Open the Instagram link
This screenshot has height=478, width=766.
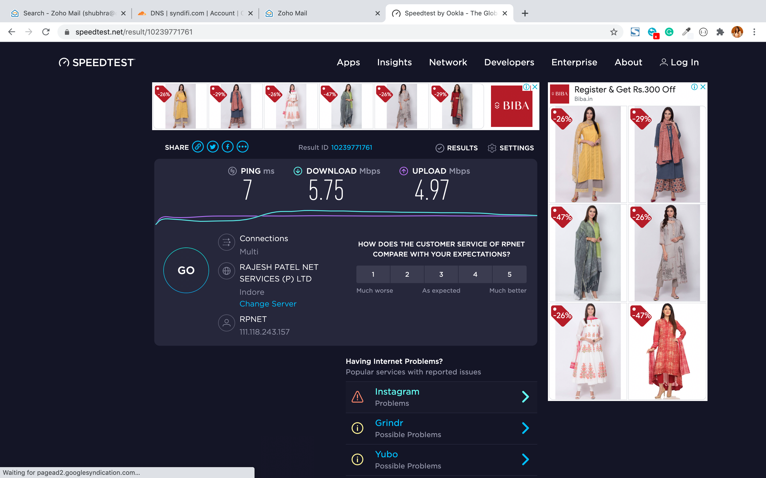tap(397, 392)
